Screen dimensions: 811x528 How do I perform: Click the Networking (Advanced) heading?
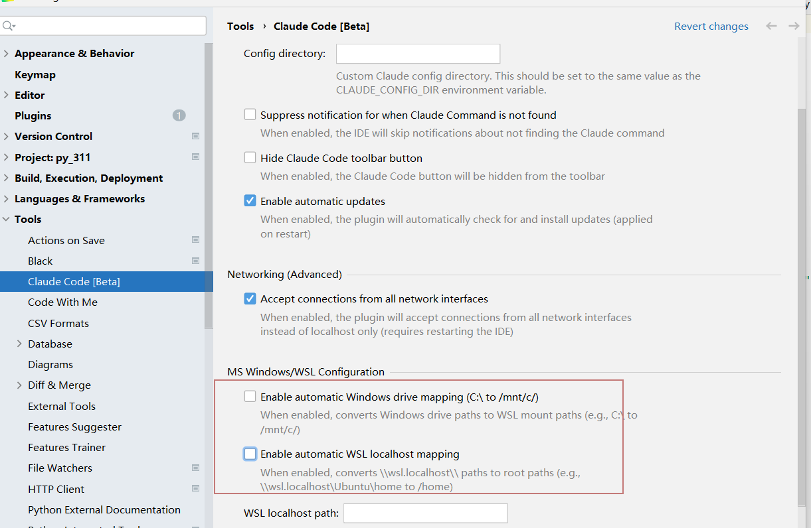pos(284,274)
